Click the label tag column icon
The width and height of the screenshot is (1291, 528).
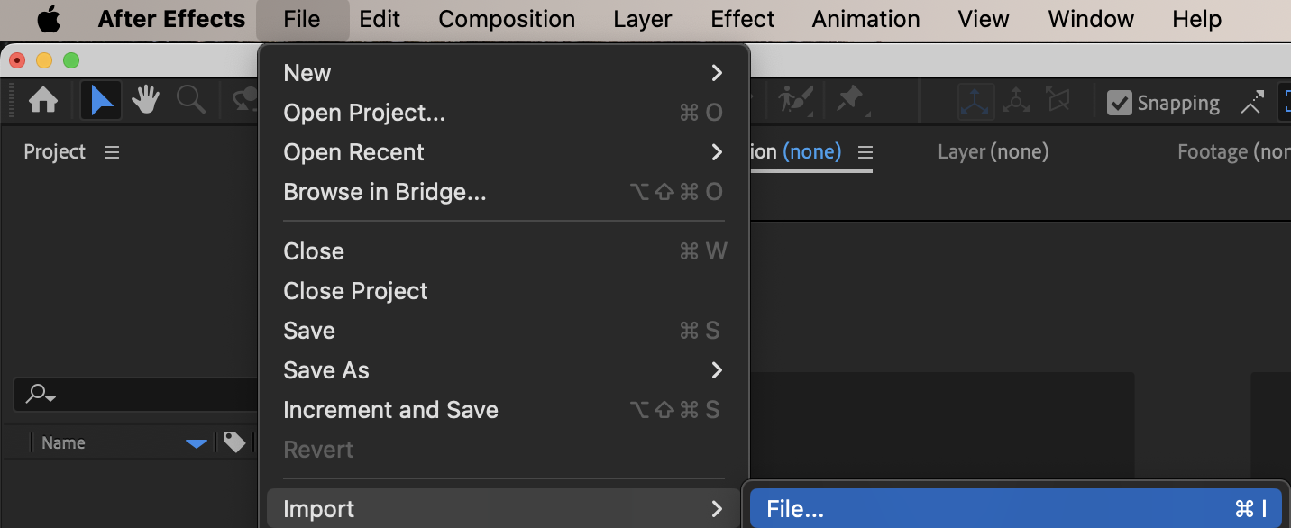tap(234, 442)
